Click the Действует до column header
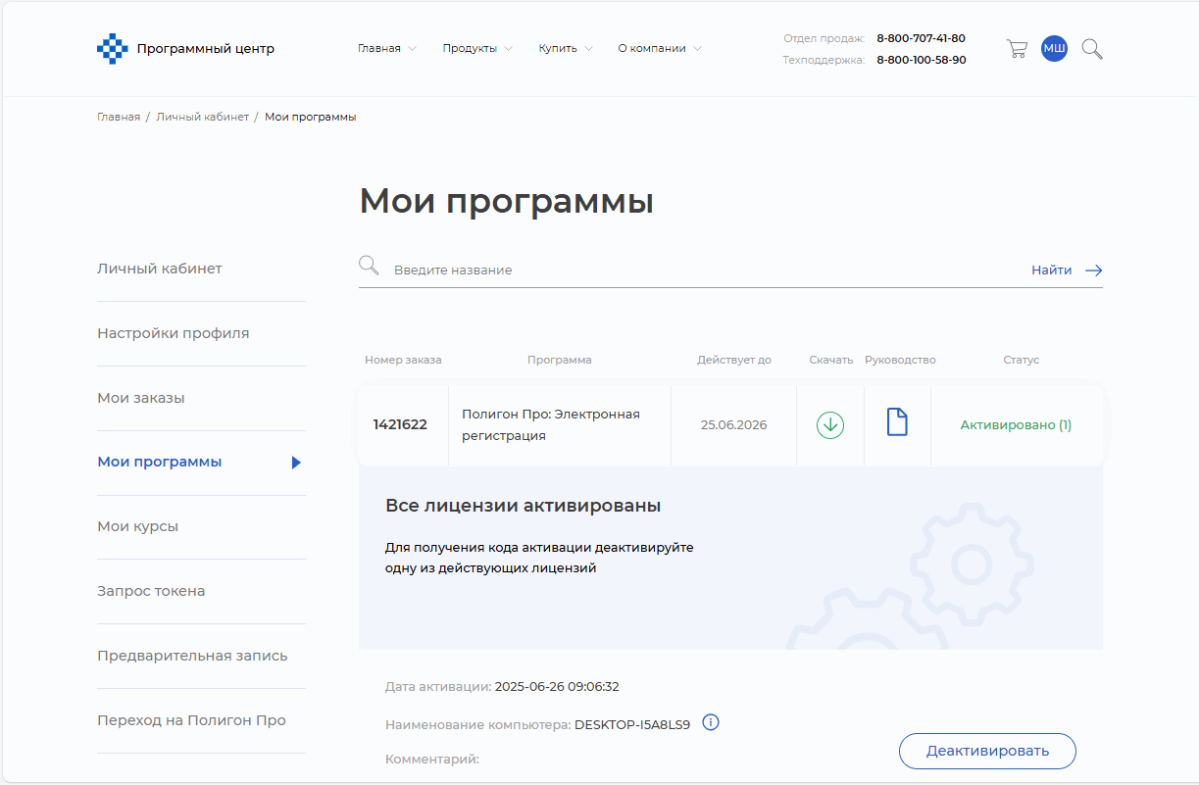This screenshot has height=785, width=1199. point(734,360)
